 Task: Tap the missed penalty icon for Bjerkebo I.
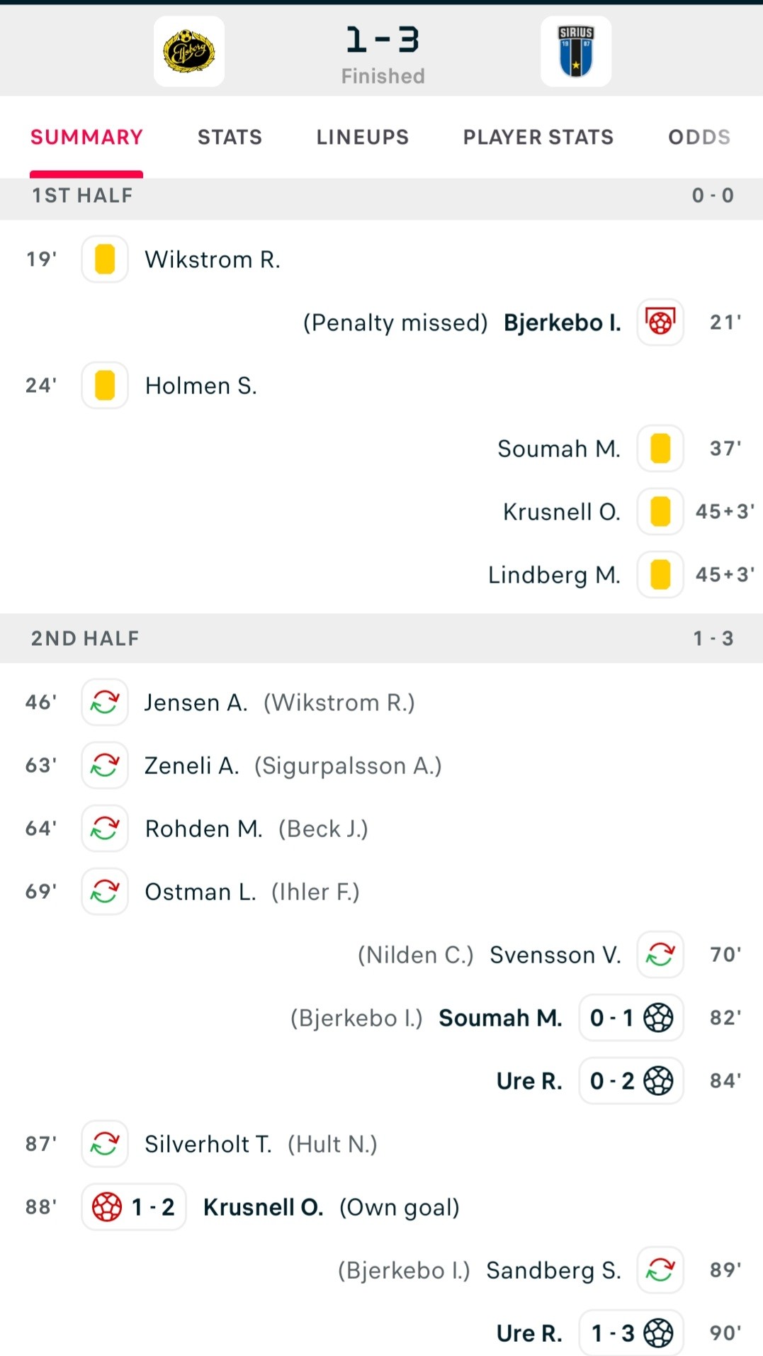(x=660, y=323)
